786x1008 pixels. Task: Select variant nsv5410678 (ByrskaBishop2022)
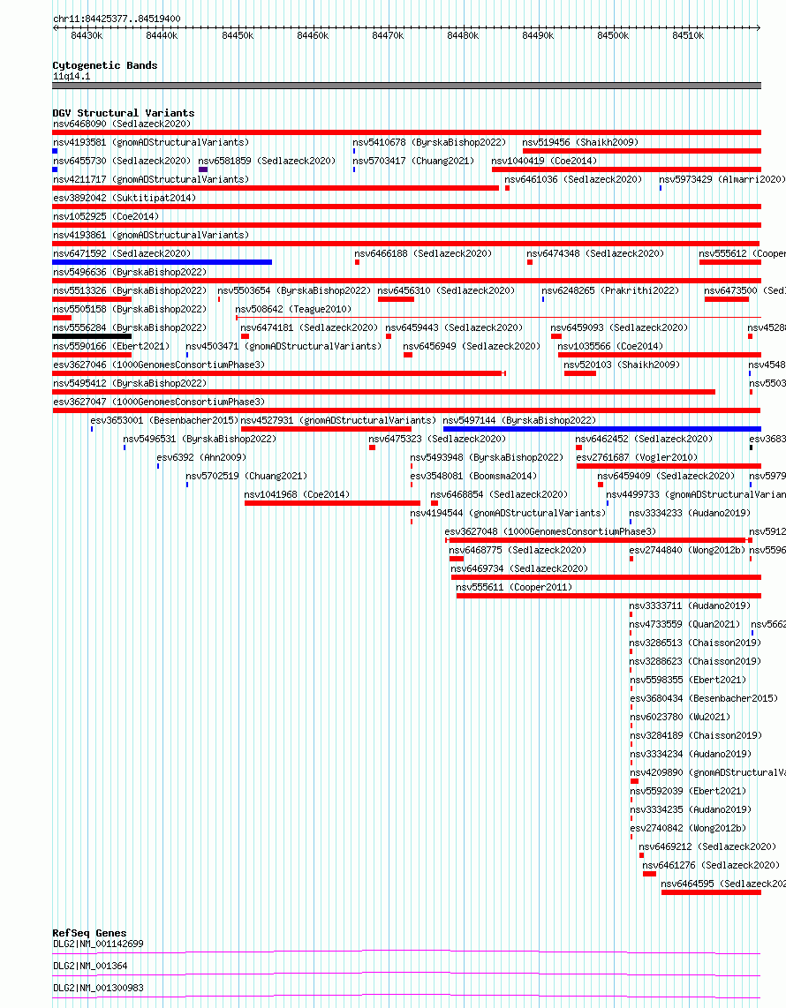[429, 143]
